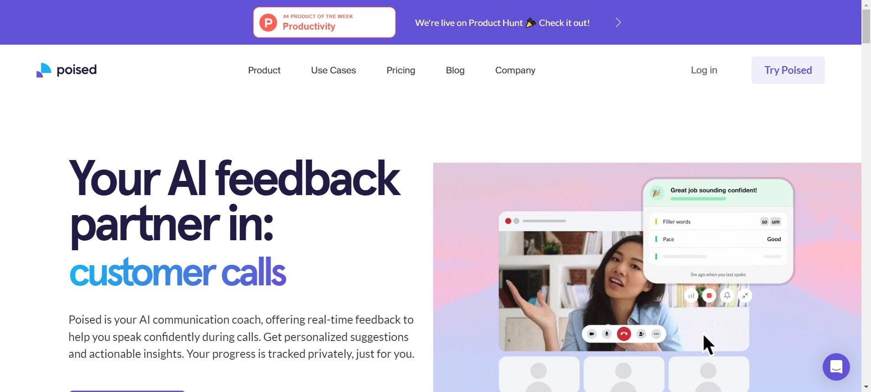This screenshot has height=392, width=871.
Task: Toggle the microphone icon in call bar
Action: coord(607,334)
